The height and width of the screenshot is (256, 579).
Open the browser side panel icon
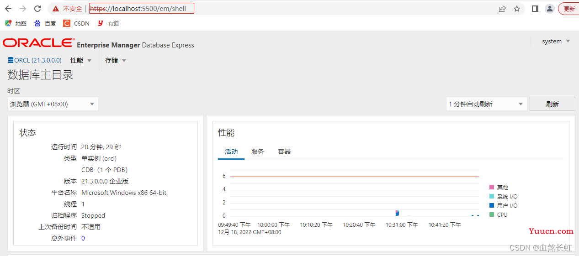tap(535, 9)
